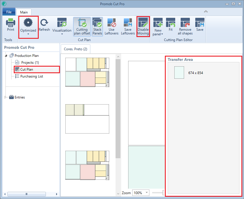Screen dimensions: 244x199
Task: Select the 674 x 854 panel swatch
Action: point(179,72)
